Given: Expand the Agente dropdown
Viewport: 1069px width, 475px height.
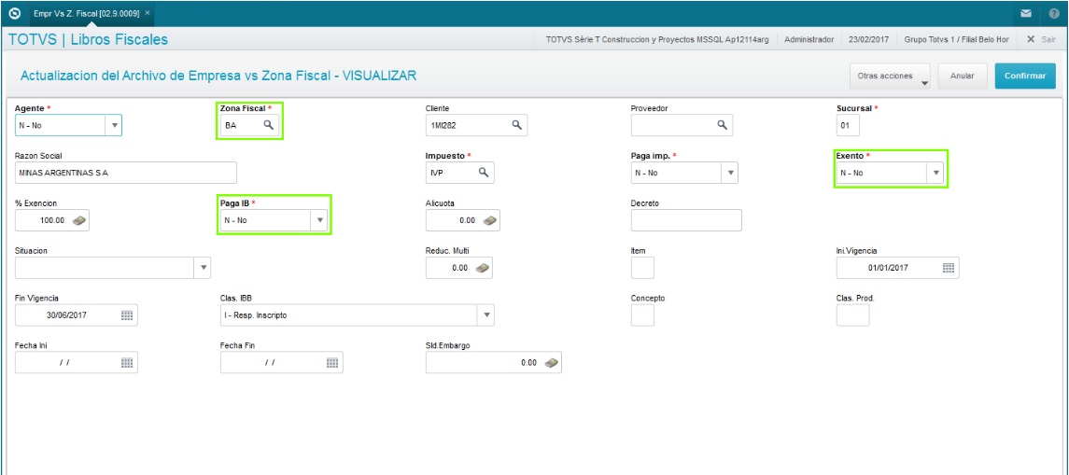Looking at the screenshot, I should [114, 125].
